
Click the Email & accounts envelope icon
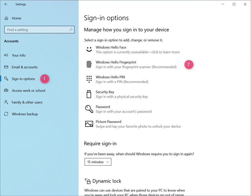click(x=6, y=67)
